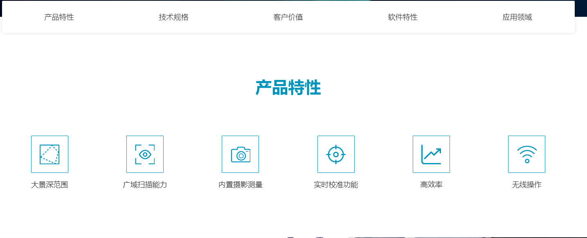The image size is (587, 238).
Task: Click the built-in photogrammetry camera icon
Action: click(x=240, y=154)
